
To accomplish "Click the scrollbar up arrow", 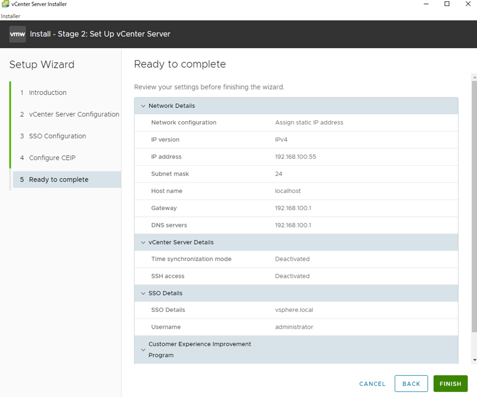I will click(475, 77).
